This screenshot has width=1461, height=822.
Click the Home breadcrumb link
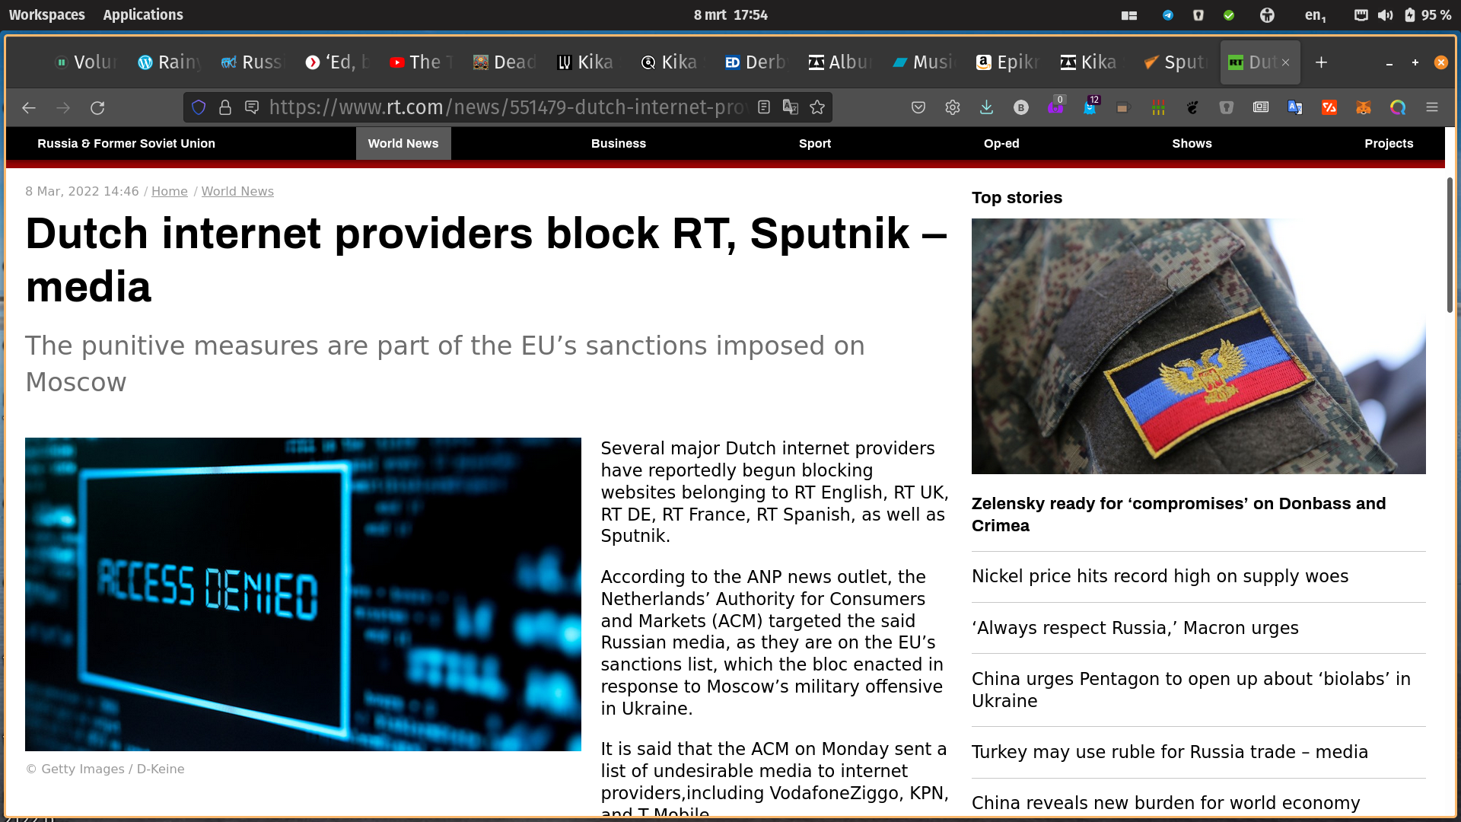170,192
